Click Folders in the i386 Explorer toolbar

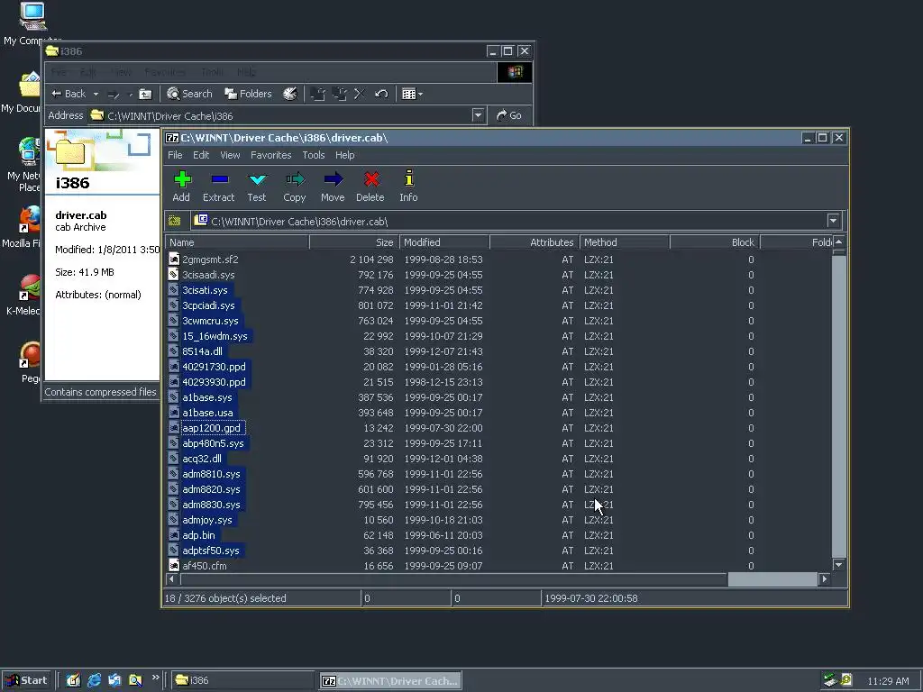pos(249,94)
